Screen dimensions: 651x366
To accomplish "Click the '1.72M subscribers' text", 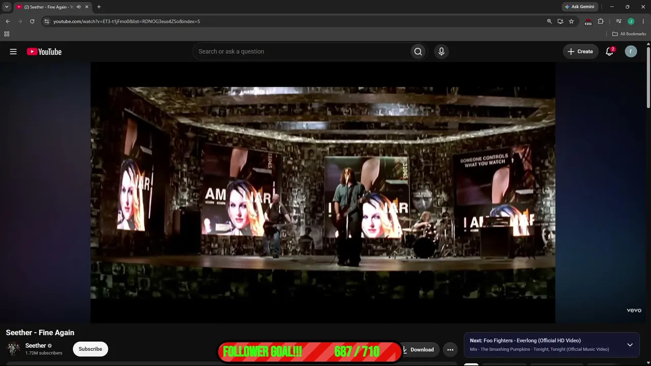I will pyautogui.click(x=44, y=353).
